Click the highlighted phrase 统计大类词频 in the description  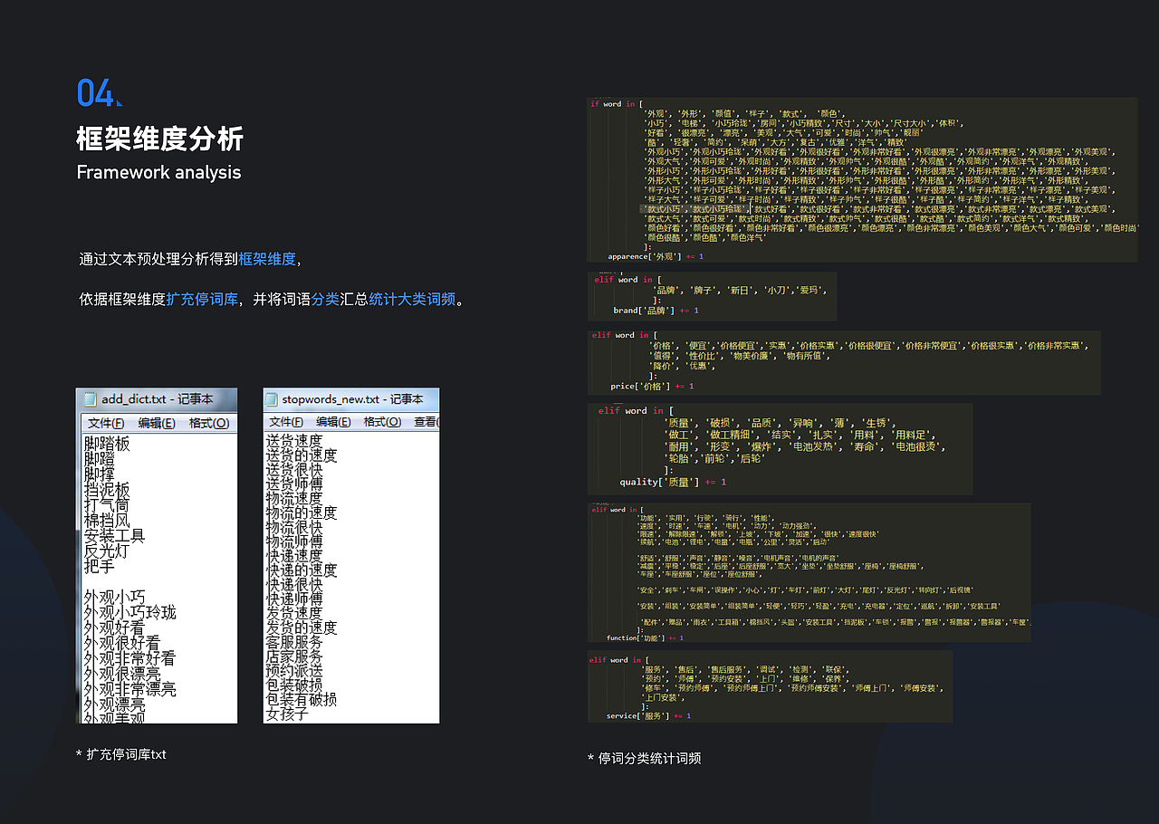[x=412, y=299]
